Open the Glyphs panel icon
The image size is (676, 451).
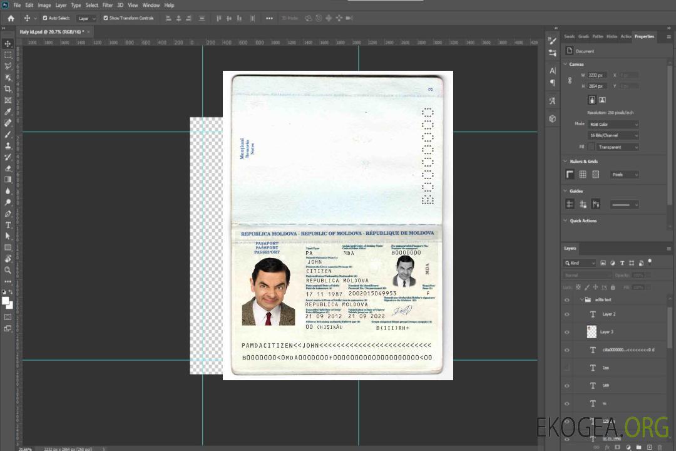pyautogui.click(x=552, y=101)
